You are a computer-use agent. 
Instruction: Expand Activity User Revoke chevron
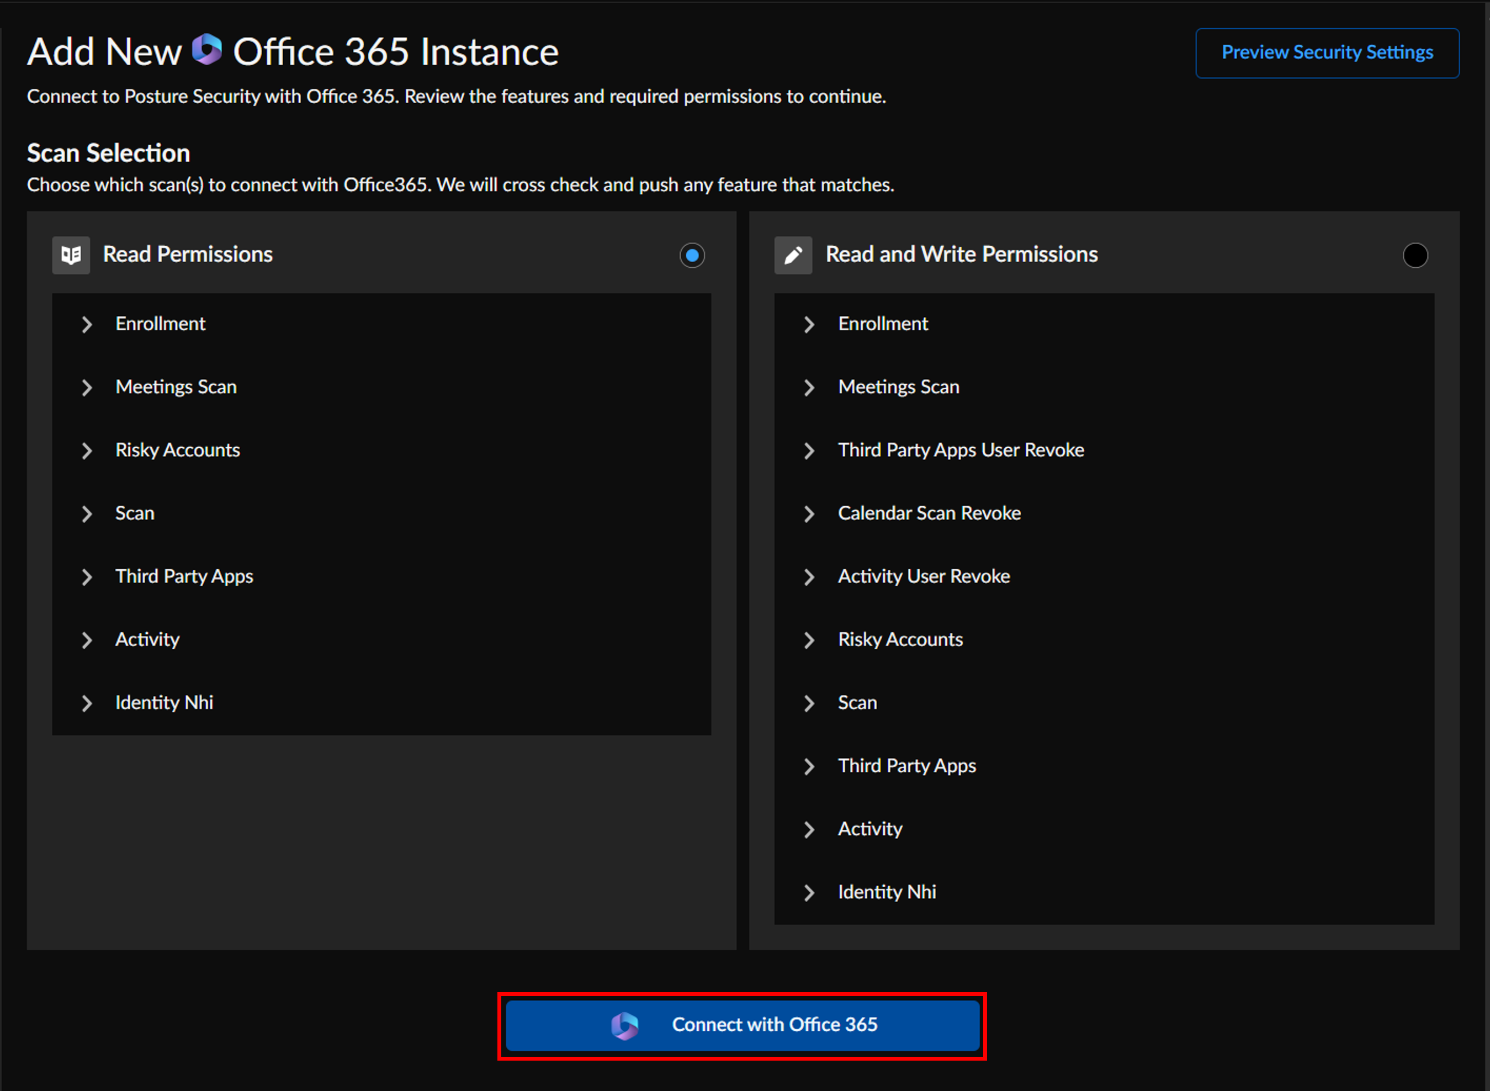point(809,576)
